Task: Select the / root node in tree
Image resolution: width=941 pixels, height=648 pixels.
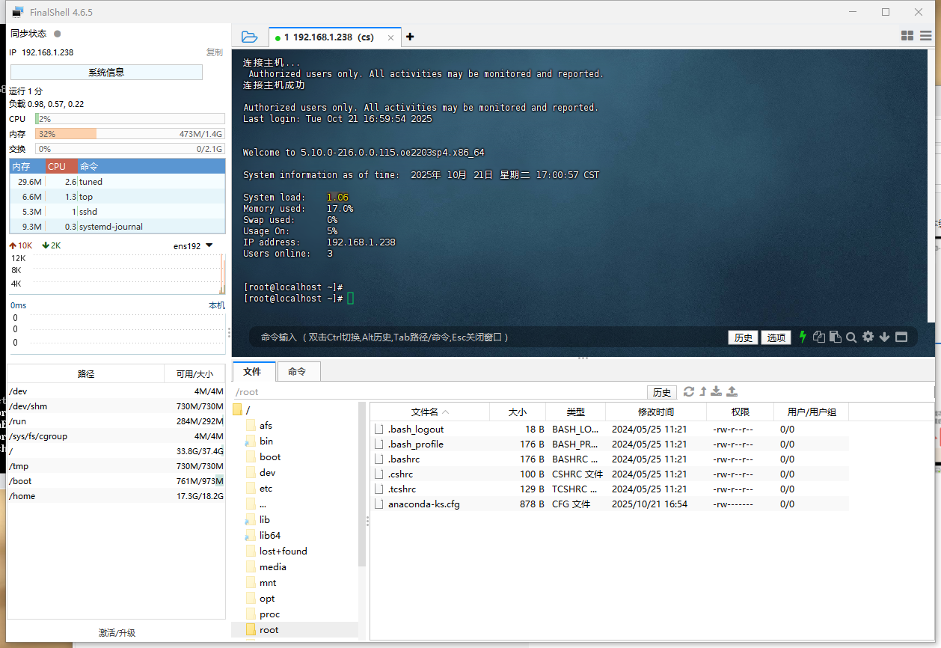Action: tap(248, 410)
